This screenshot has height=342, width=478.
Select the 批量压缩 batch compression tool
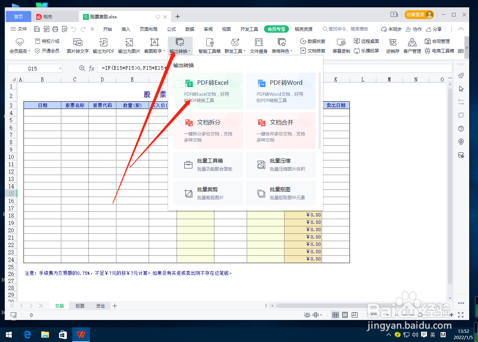280,164
